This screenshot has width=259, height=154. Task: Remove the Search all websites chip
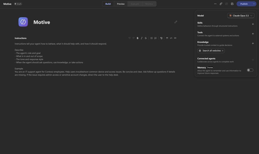pos(222,51)
